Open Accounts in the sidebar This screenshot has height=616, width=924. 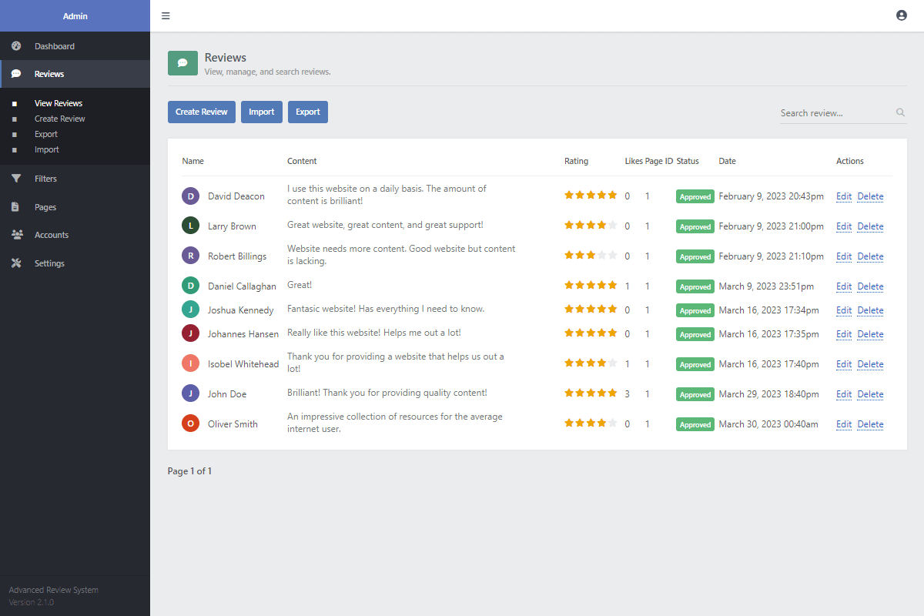[x=75, y=235]
